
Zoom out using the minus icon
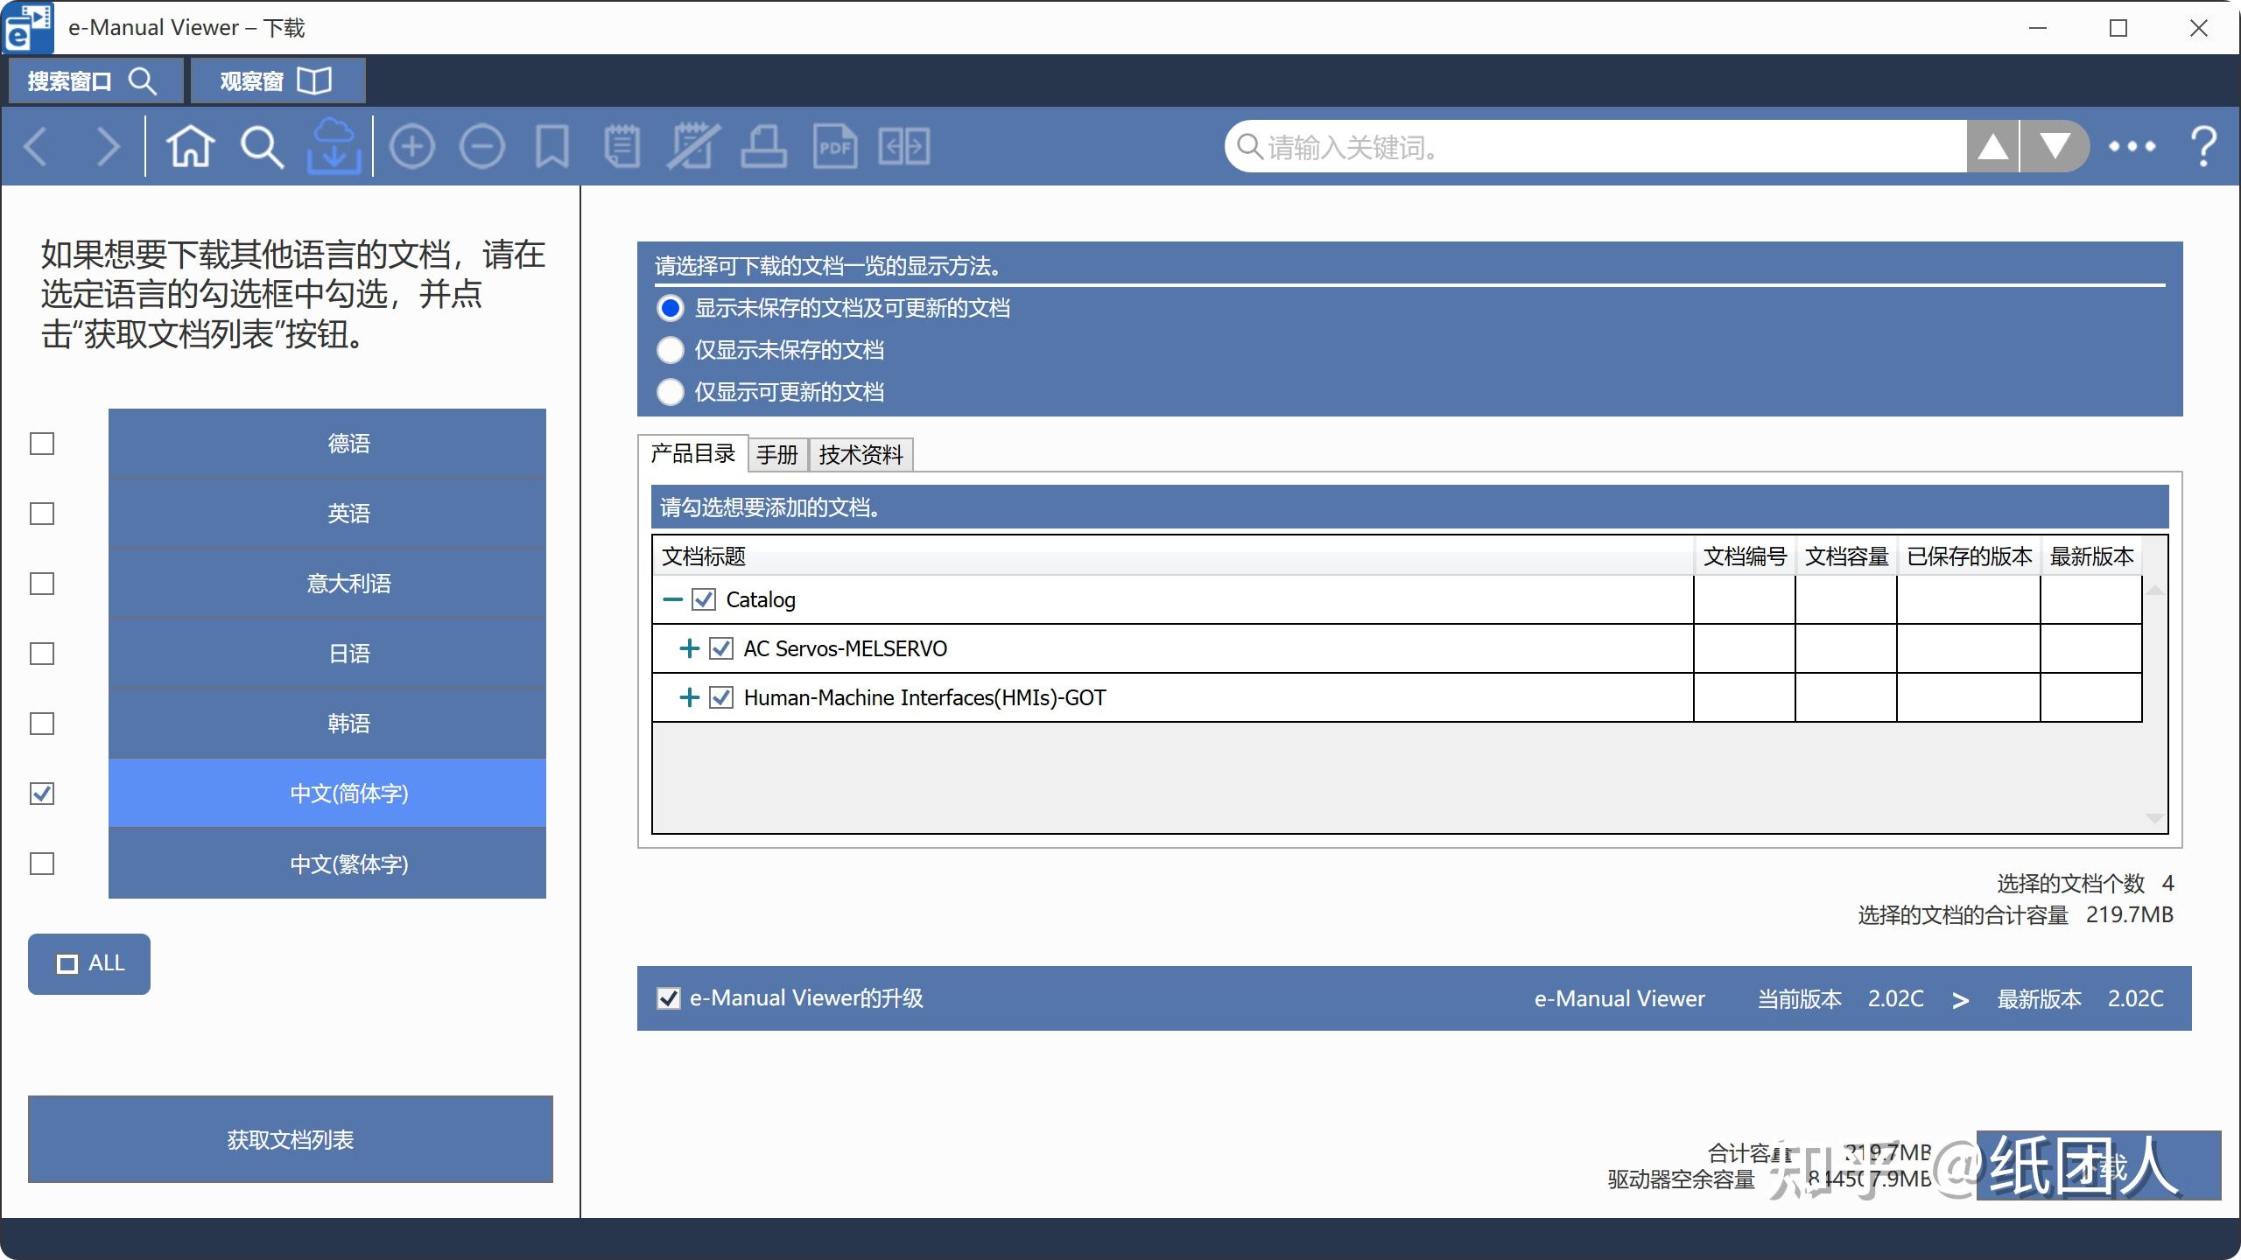click(481, 145)
